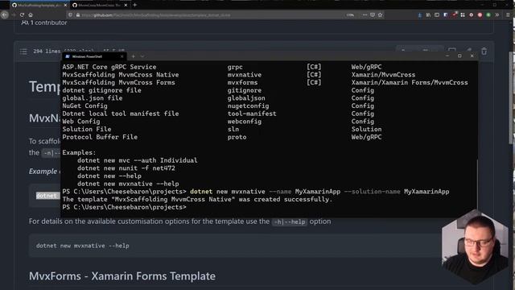Click 'ASP.NET Core gRPC Service' terminal row
This screenshot has height=290, width=515.
click(x=109, y=67)
